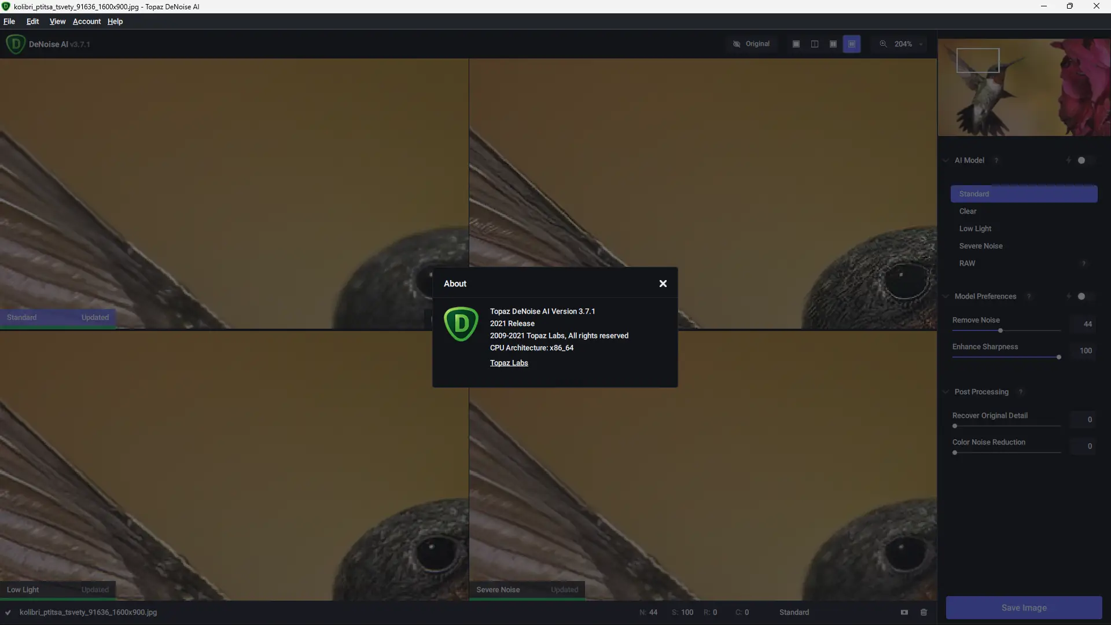Screen dimensions: 1111x625
Task: Collapse the AI Model section
Action: coord(946,160)
